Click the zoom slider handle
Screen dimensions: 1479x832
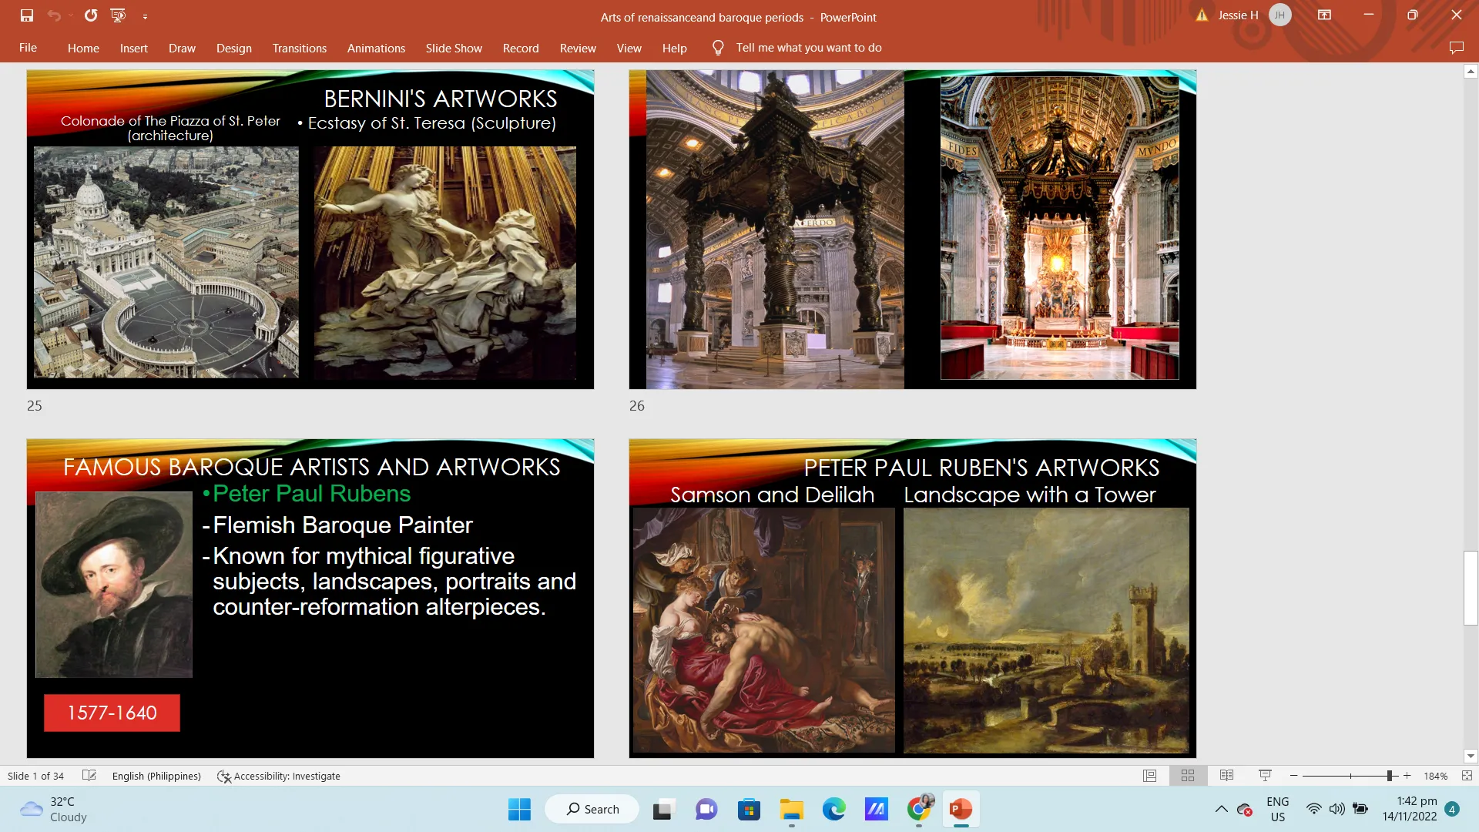click(x=1390, y=776)
